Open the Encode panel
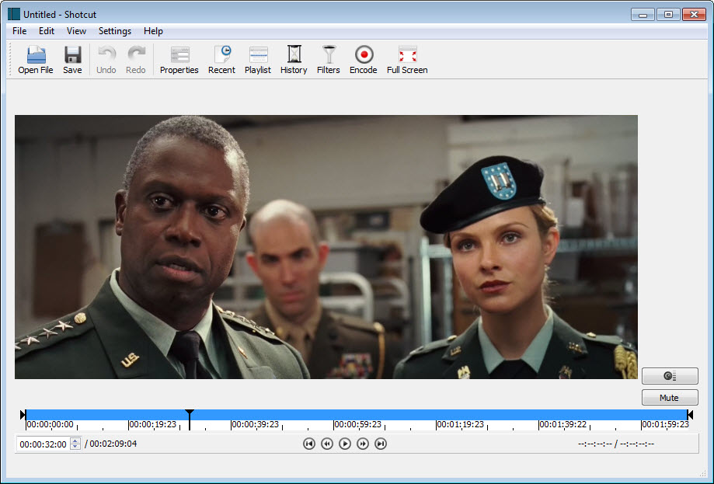 tap(364, 60)
